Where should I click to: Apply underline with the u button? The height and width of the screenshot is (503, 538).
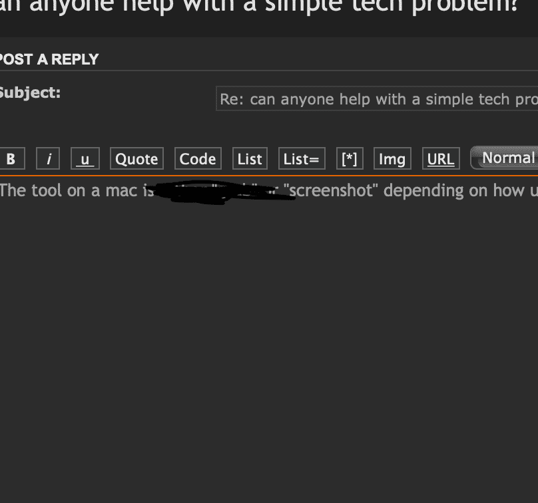pyautogui.click(x=85, y=158)
